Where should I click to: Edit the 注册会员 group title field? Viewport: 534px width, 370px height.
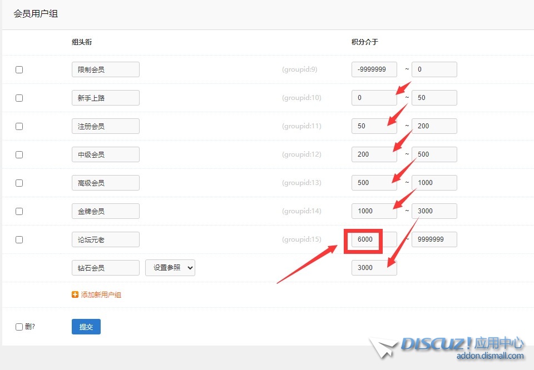click(x=106, y=126)
